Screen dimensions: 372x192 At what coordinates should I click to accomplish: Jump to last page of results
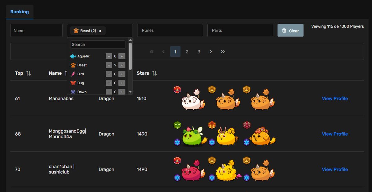pos(223,52)
